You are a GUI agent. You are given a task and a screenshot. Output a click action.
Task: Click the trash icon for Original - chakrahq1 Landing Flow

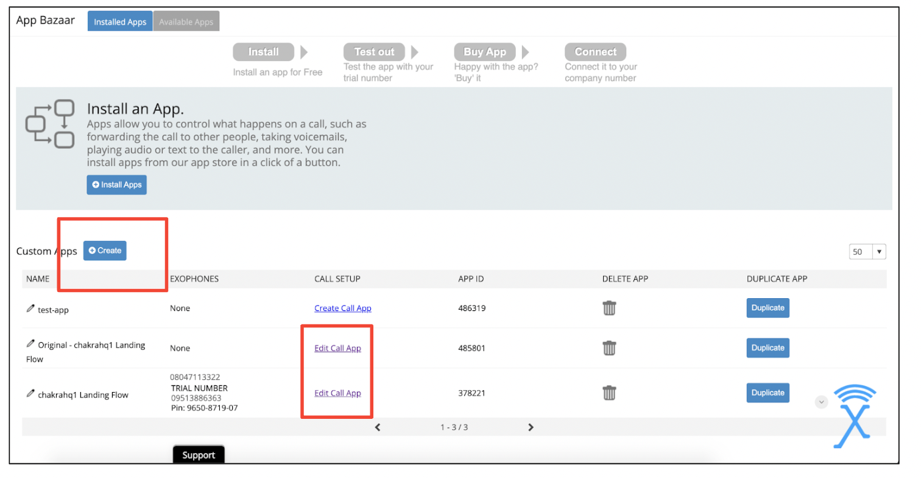pos(609,348)
